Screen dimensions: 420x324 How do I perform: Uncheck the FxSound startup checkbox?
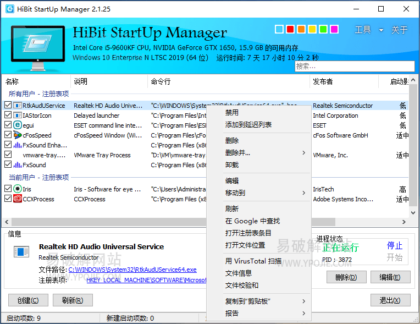[x=8, y=165]
